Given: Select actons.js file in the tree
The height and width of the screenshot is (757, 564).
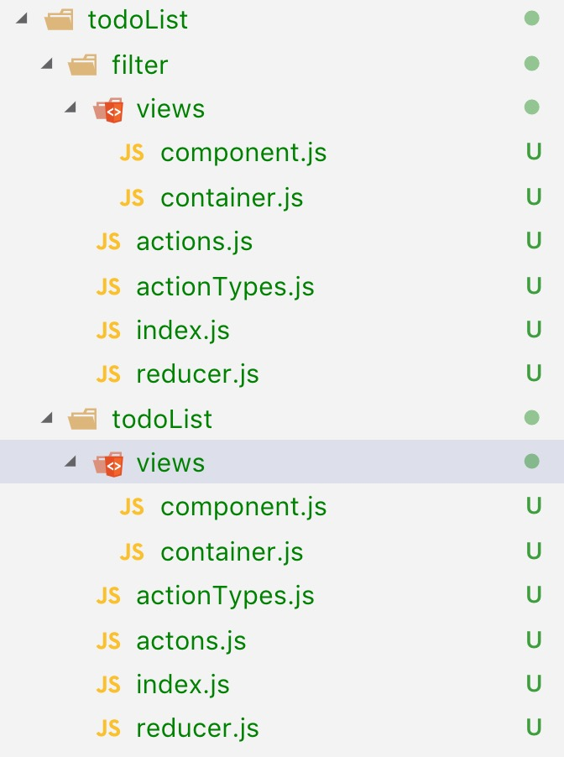Looking at the screenshot, I should pos(191,641).
